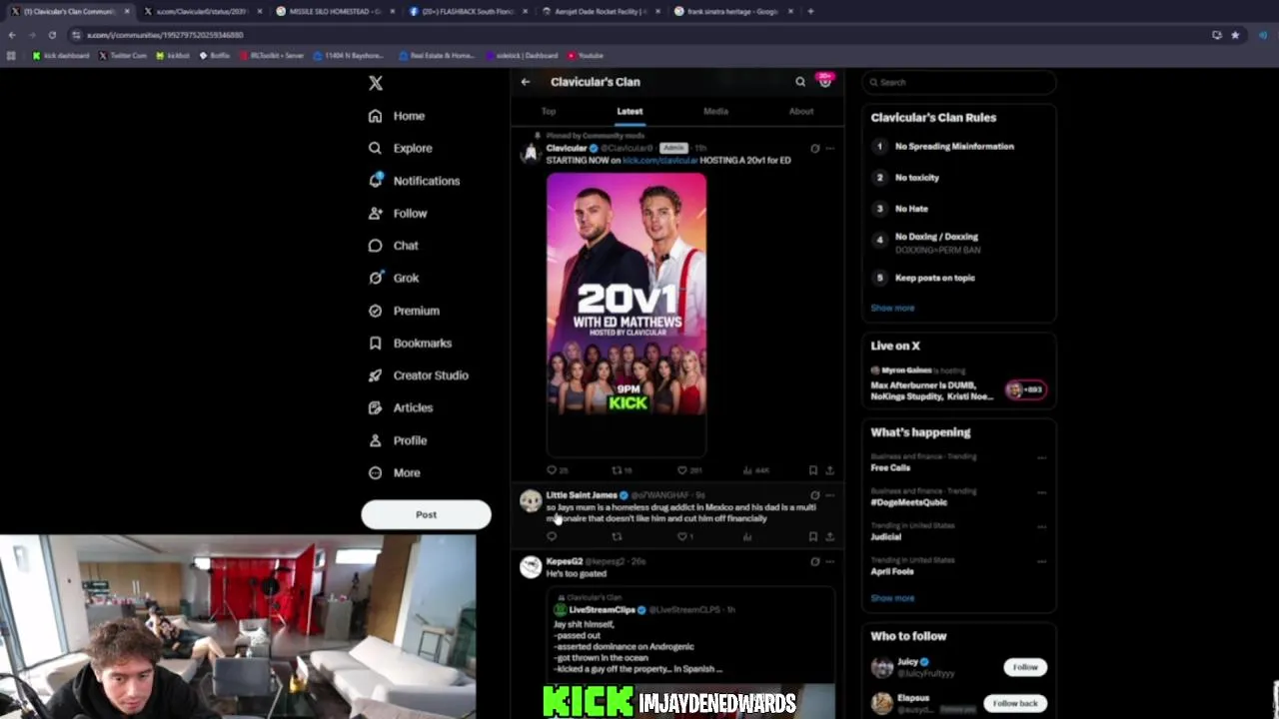Share Clavicular's pinned 20v1 post
1279x719 pixels.
(x=829, y=470)
